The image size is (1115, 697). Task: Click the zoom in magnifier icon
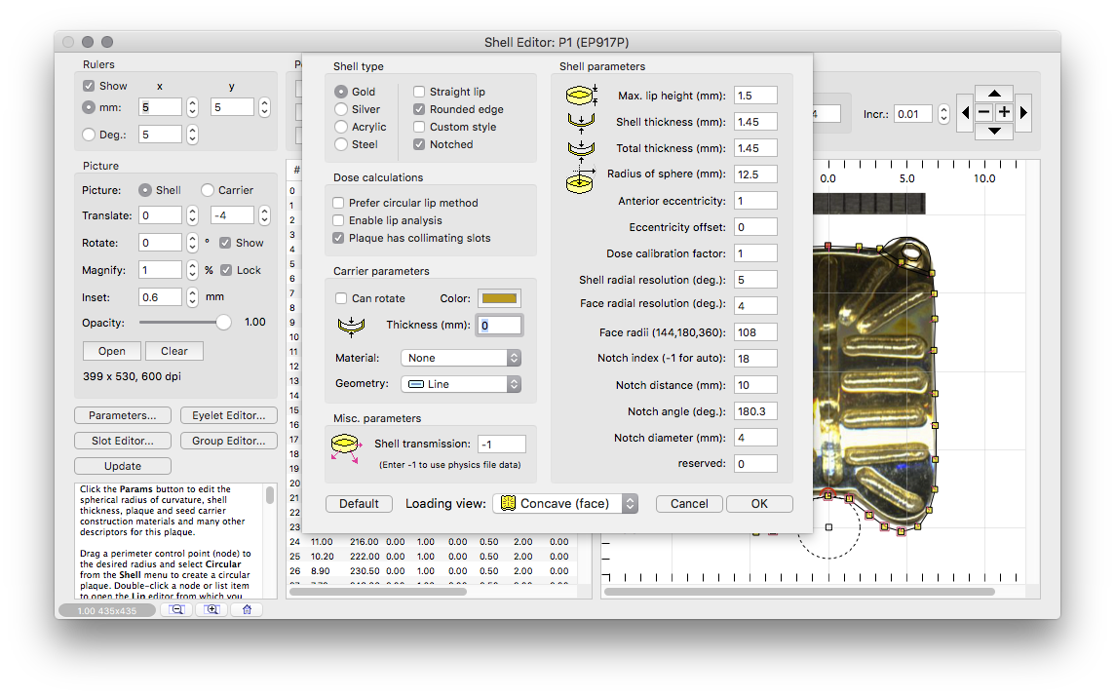point(211,609)
